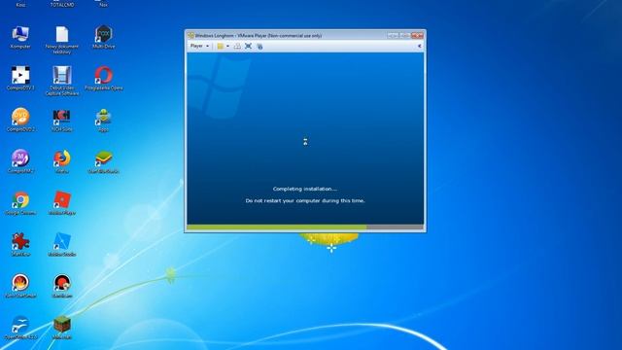Select the BlueStacks Apps shortcut
The width and height of the screenshot is (622, 350).
(x=104, y=120)
